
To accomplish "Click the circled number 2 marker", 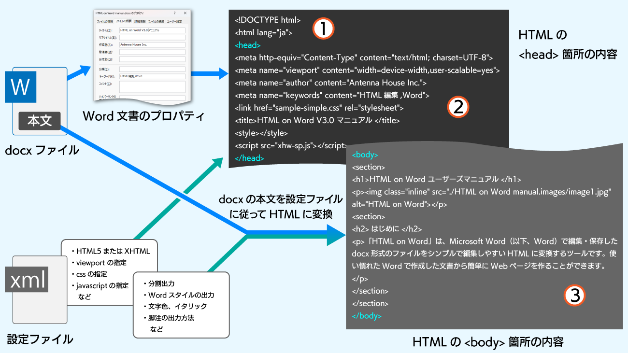I will pos(458,107).
